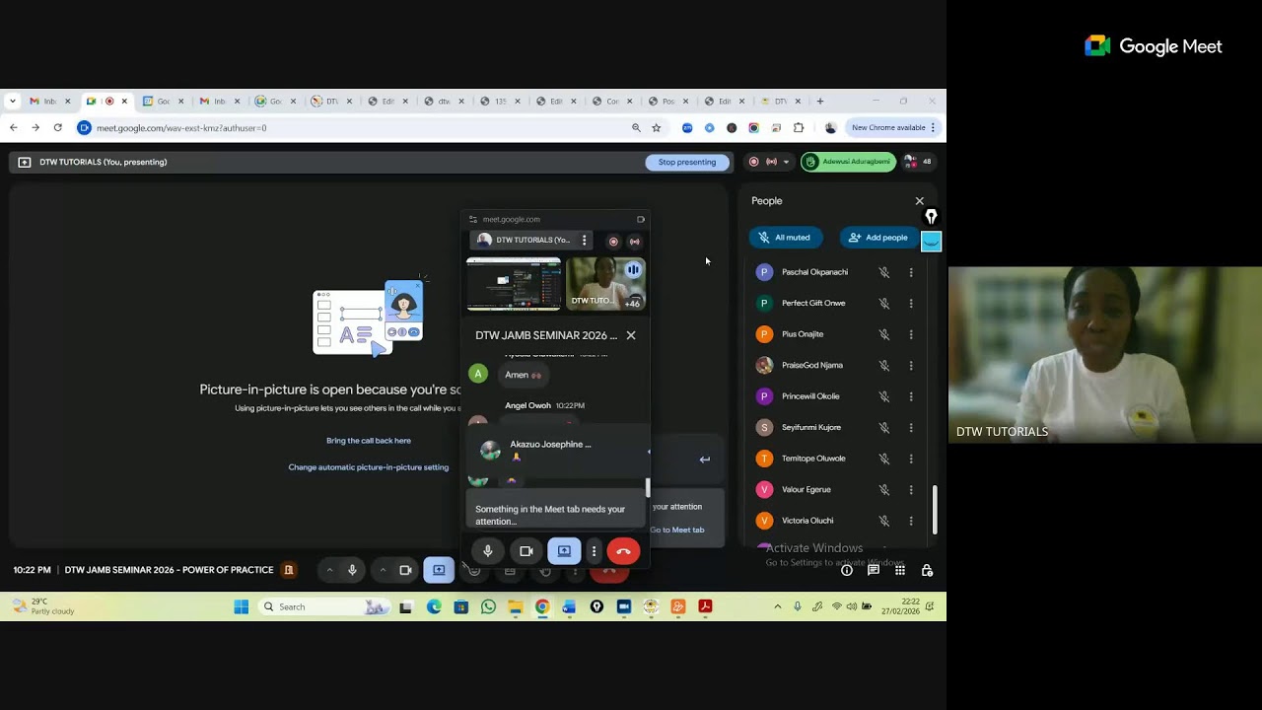Screen dimensions: 1262x710
Task: Open more options for Paschal Okpanachi
Action: click(x=911, y=272)
